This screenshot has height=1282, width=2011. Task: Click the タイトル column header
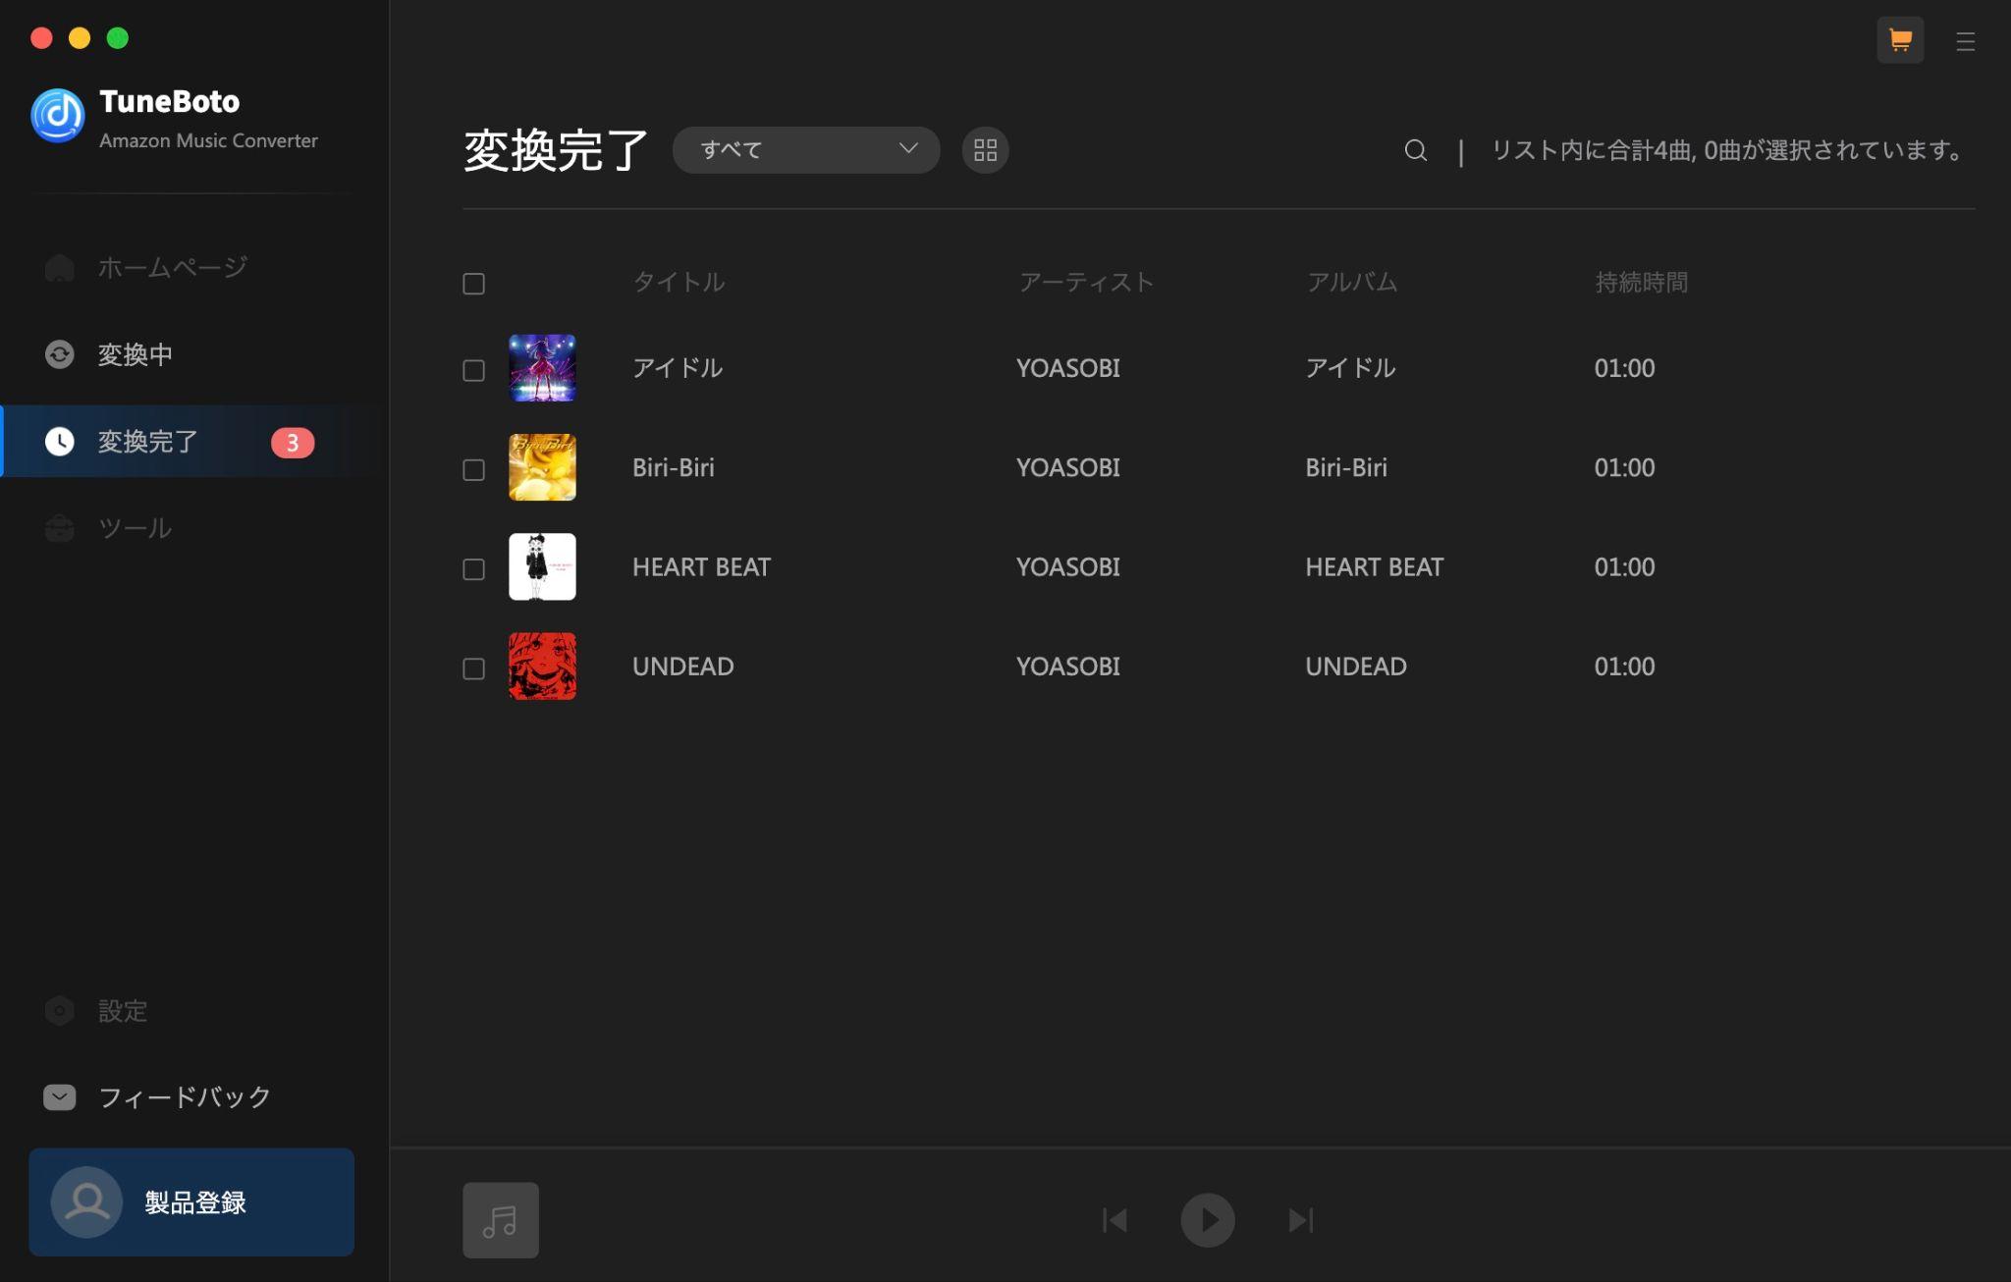[679, 283]
